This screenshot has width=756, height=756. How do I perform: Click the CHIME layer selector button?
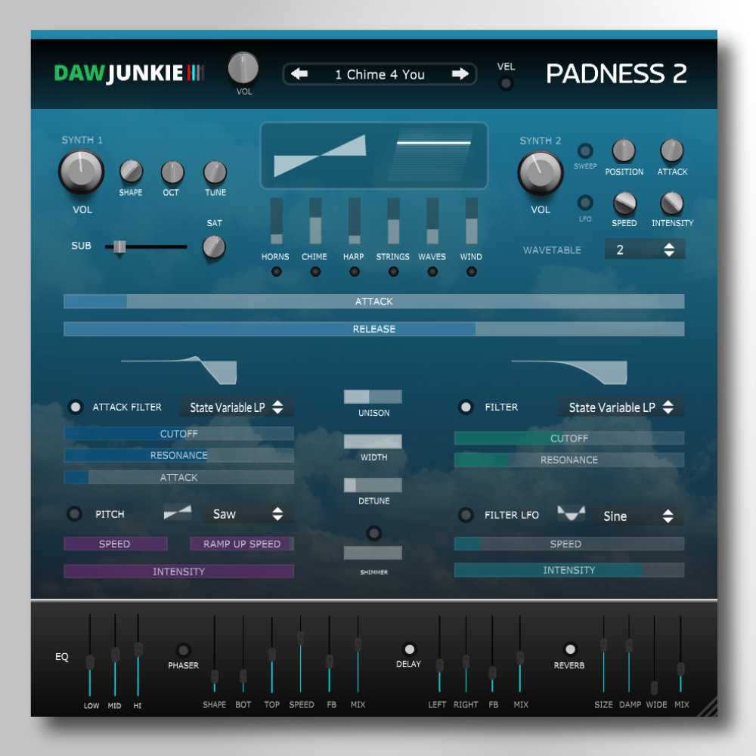coord(314,271)
